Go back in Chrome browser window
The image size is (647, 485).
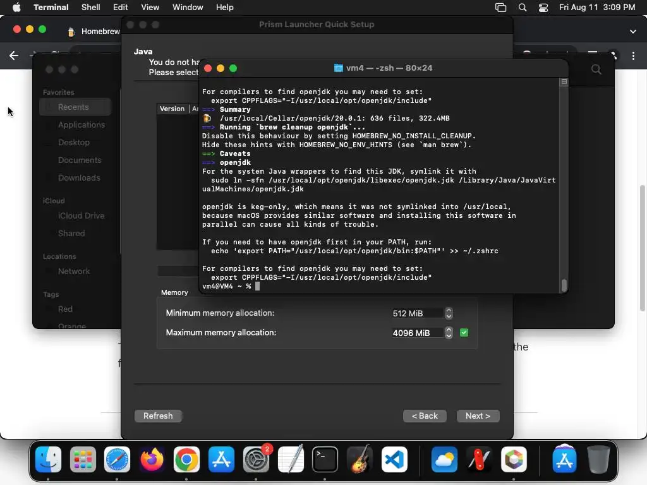[x=14, y=56]
